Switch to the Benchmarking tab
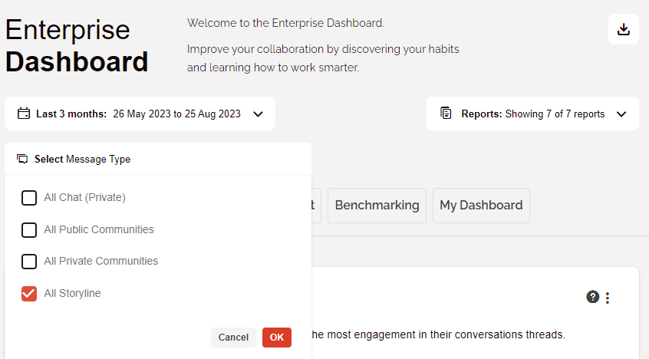649x359 pixels. (377, 206)
